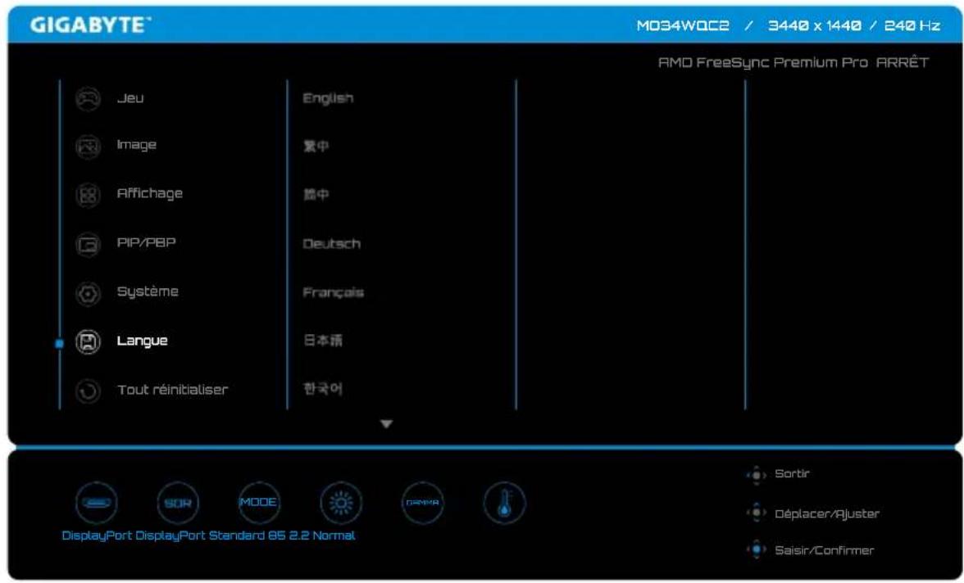The width and height of the screenshot is (964, 583).
Task: Click the brightness sun icon
Action: coord(341,503)
